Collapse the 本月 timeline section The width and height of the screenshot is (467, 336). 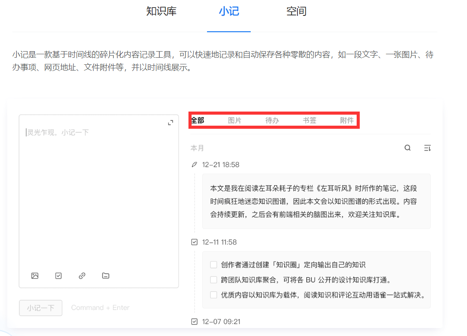pyautogui.click(x=197, y=148)
